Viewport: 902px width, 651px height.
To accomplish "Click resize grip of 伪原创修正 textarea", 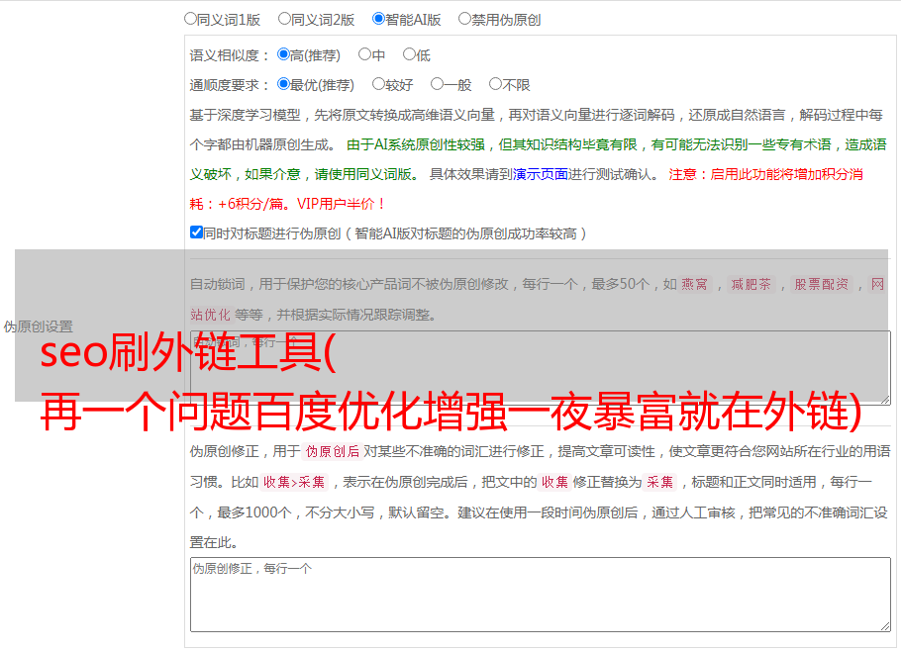I will click(x=885, y=626).
